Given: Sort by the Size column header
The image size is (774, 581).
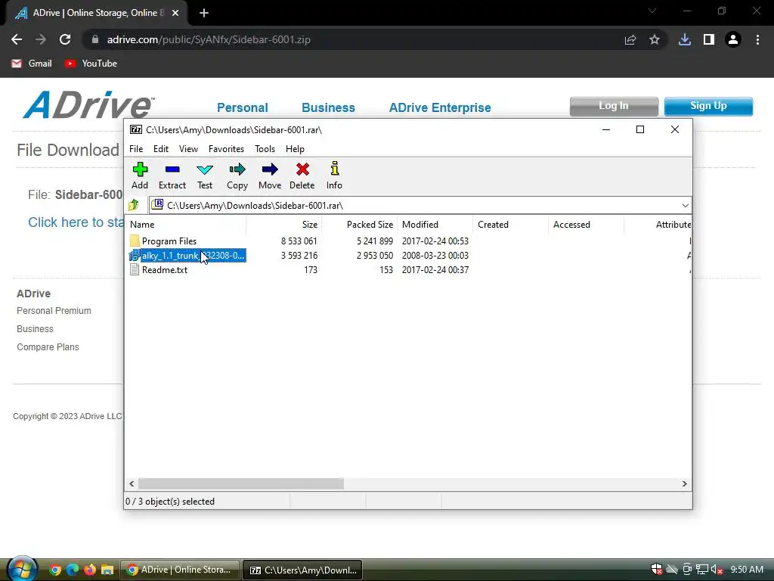Looking at the screenshot, I should (x=284, y=224).
